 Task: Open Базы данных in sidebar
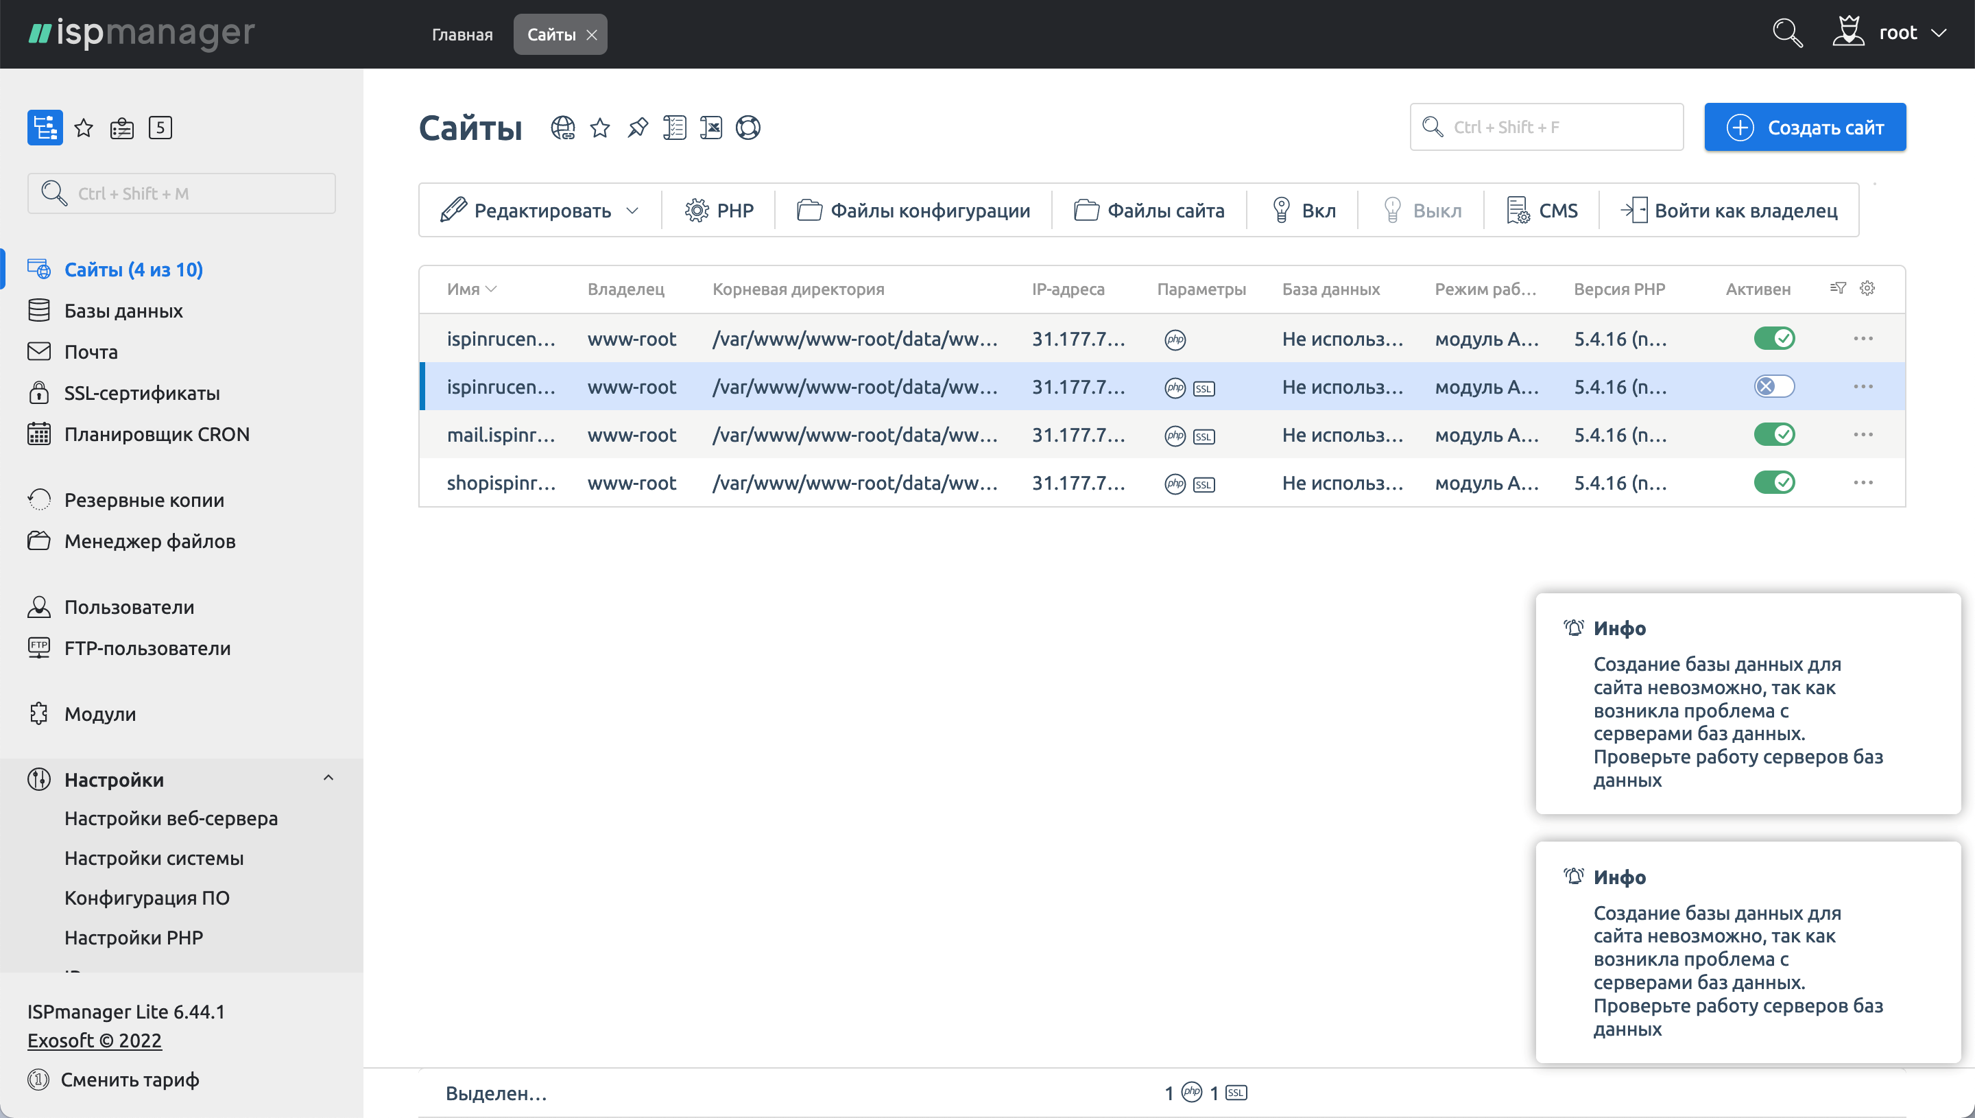point(123,310)
